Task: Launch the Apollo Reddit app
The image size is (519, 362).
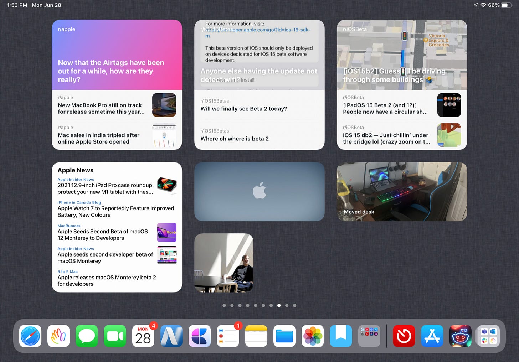Action: pyautogui.click(x=461, y=336)
